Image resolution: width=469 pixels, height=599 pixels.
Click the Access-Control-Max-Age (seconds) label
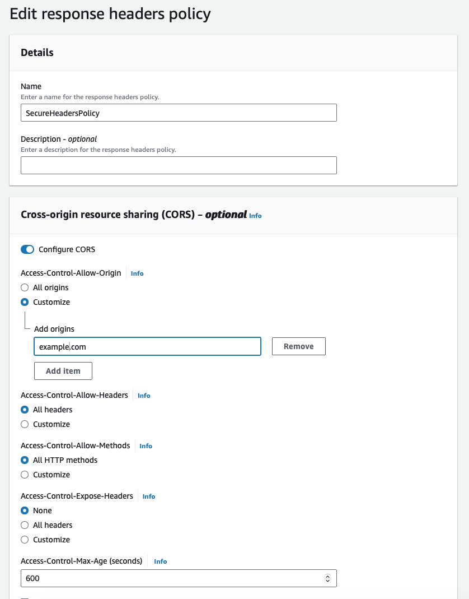(x=81, y=561)
